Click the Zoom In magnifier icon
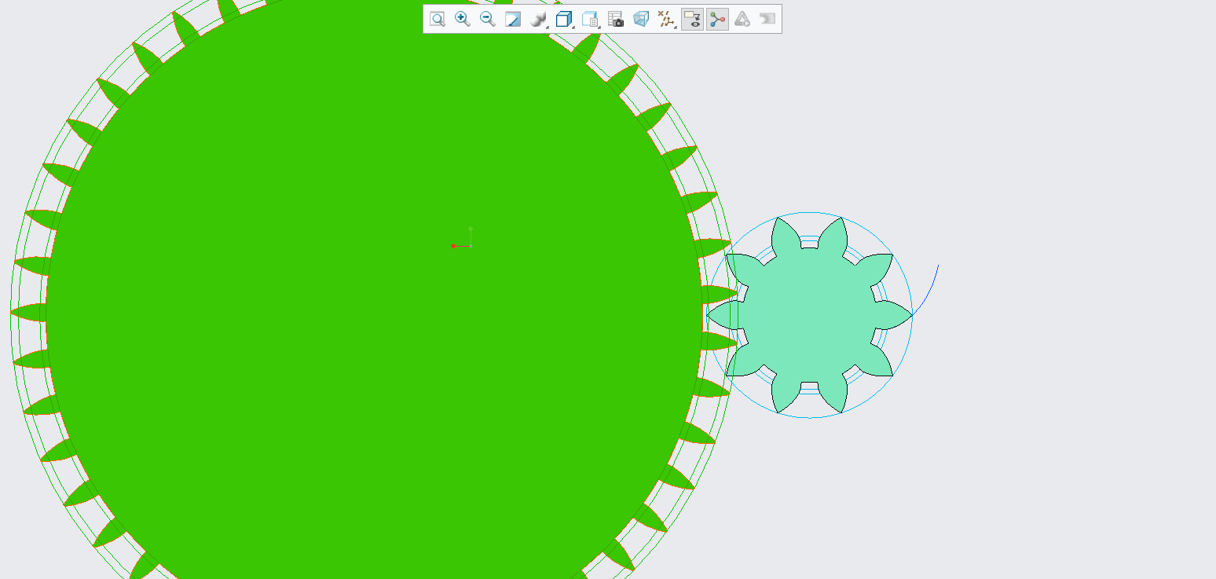Image resolution: width=1216 pixels, height=579 pixels. pos(463,19)
